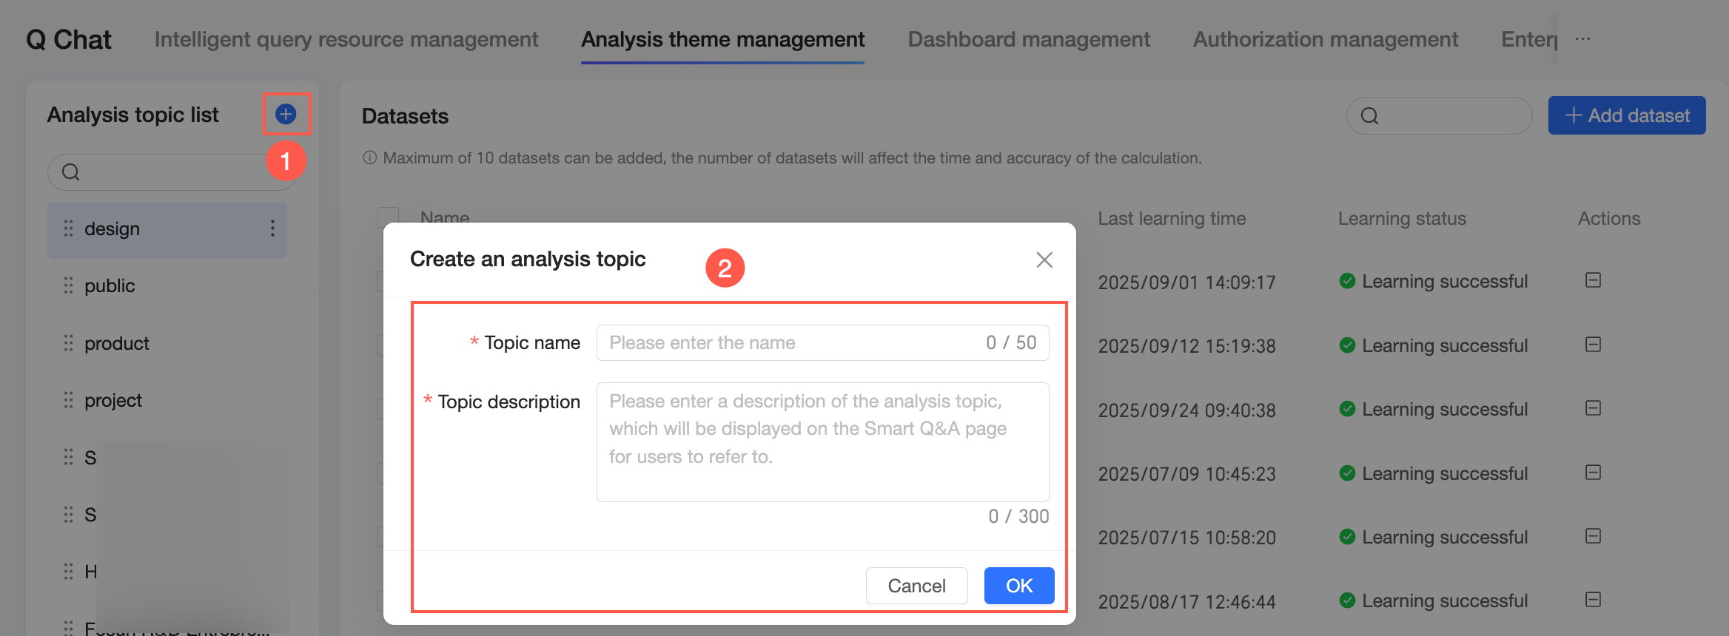Click the magnifier icon in Datasets search
This screenshot has height=636, width=1729.
(x=1369, y=115)
